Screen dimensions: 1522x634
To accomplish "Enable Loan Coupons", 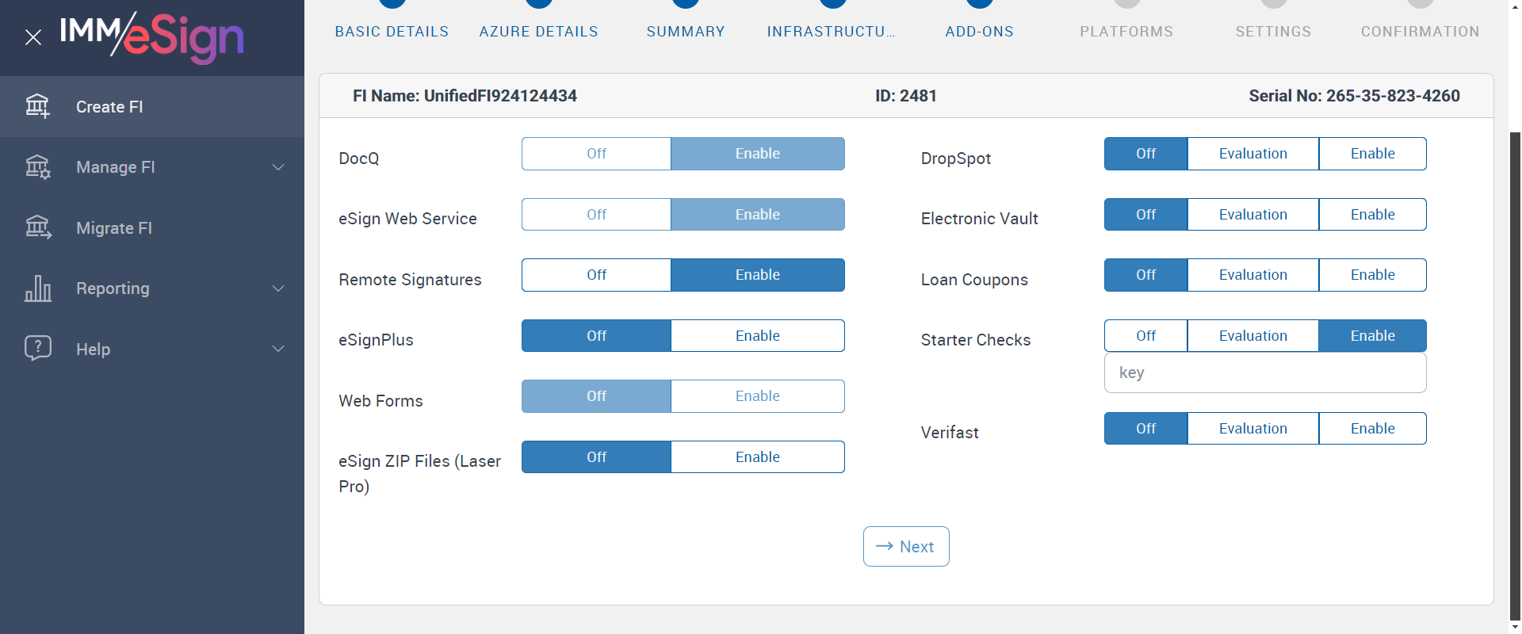I will click(x=1373, y=275).
